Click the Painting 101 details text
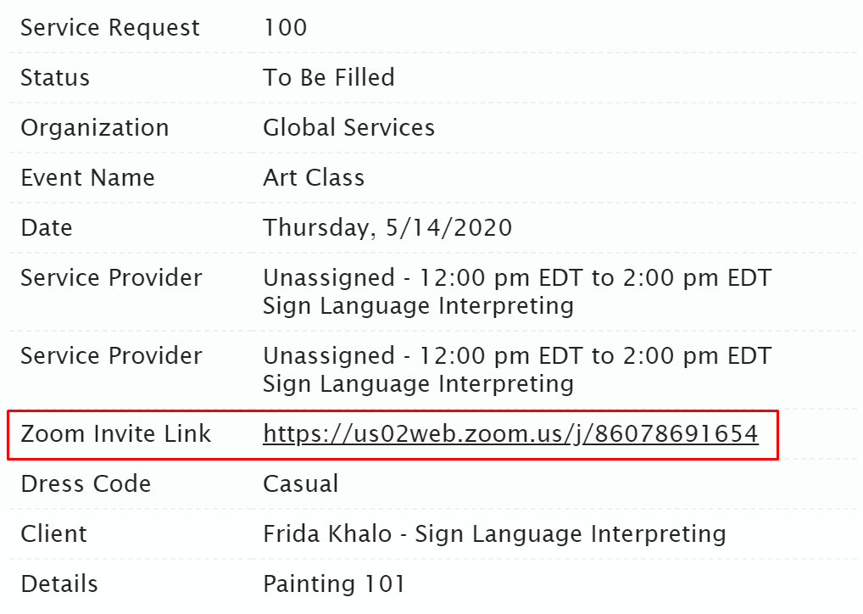The height and width of the screenshot is (614, 863). tap(334, 585)
